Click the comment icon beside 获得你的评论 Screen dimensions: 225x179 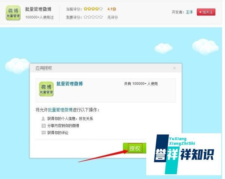coord(43,132)
